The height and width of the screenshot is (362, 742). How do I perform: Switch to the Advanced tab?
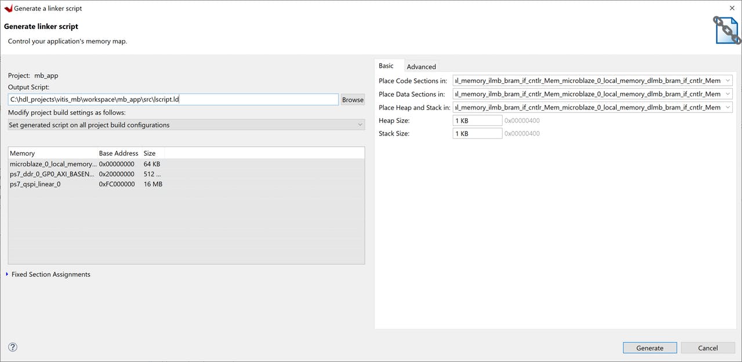(x=421, y=67)
